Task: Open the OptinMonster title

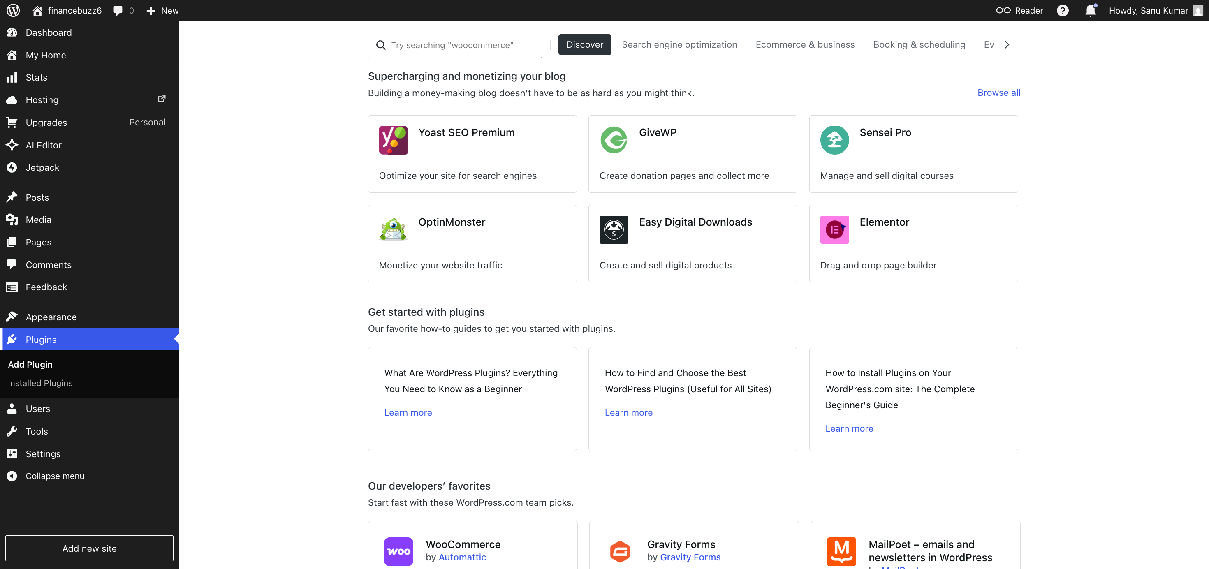Action: tap(452, 222)
